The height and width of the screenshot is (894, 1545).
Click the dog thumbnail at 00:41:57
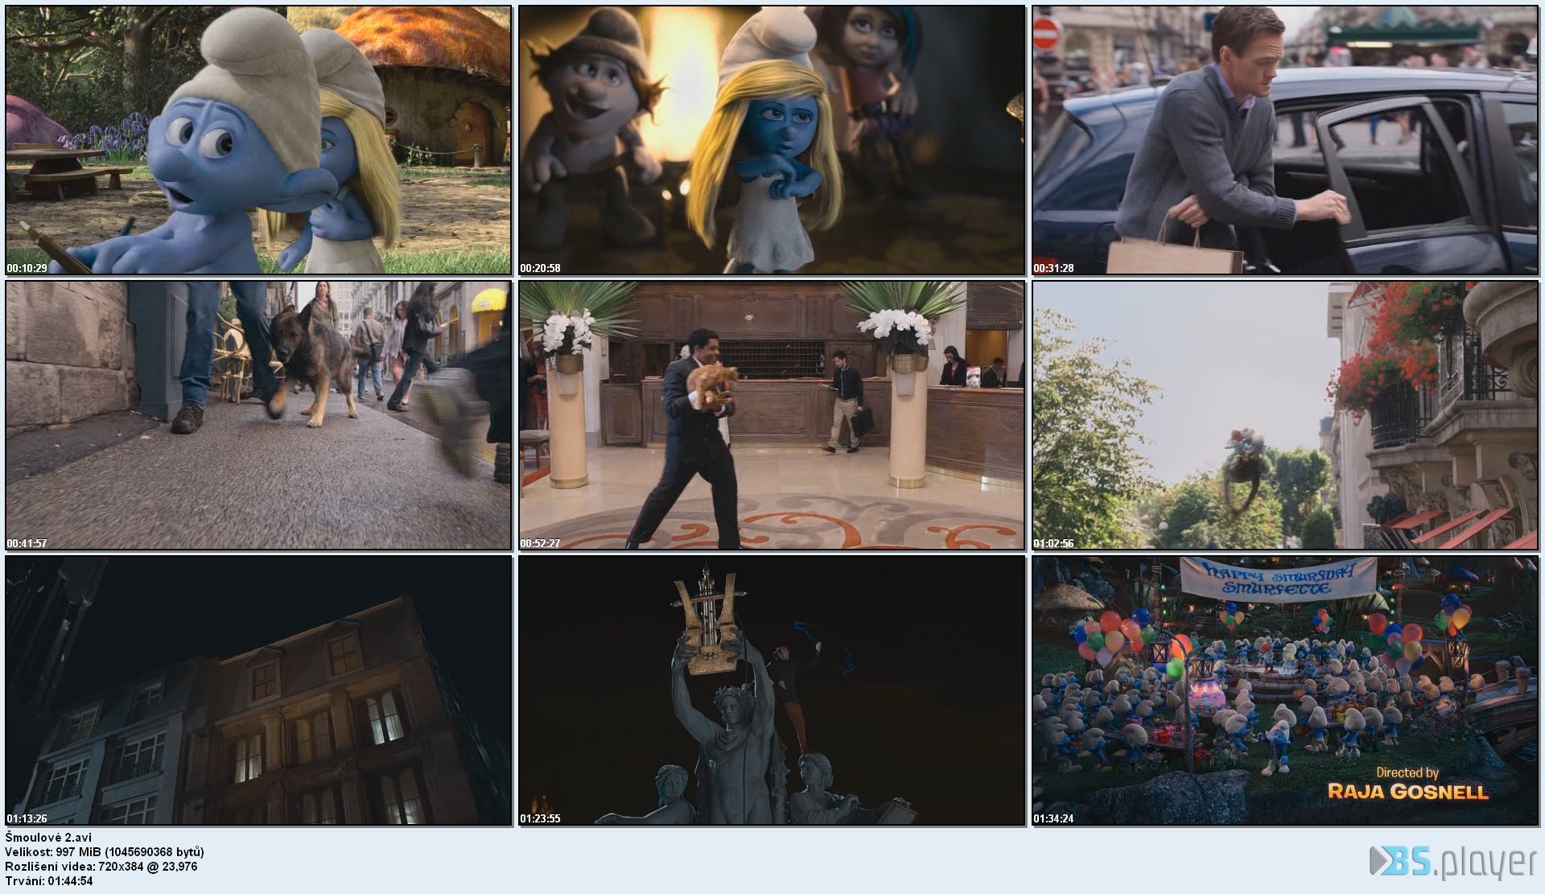click(258, 414)
